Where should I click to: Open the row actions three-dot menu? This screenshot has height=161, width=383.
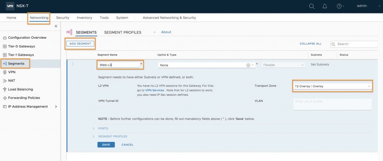coord(73,64)
